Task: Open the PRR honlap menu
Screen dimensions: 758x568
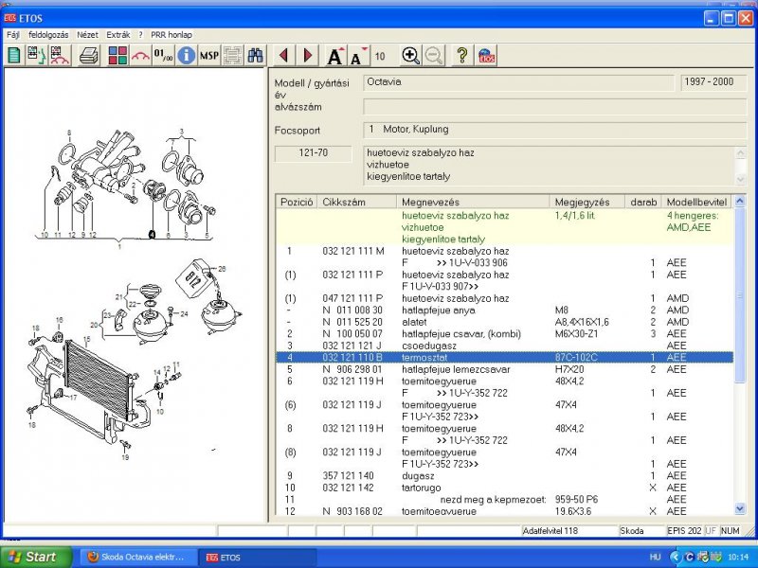Action: click(171, 35)
